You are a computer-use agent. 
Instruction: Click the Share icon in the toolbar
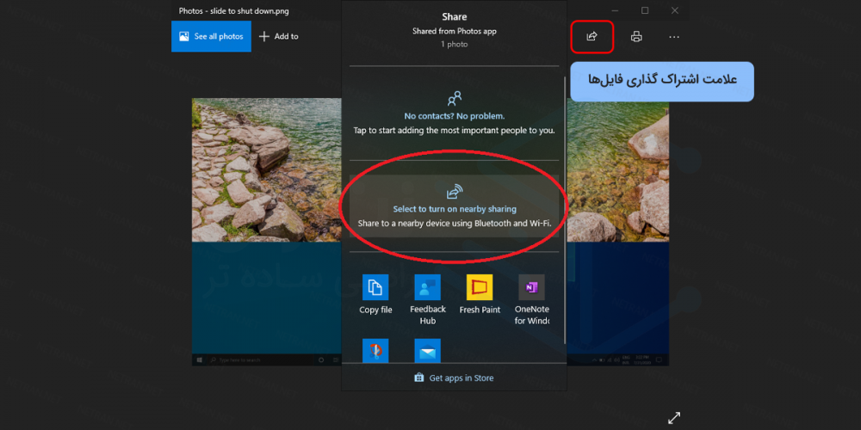click(592, 36)
